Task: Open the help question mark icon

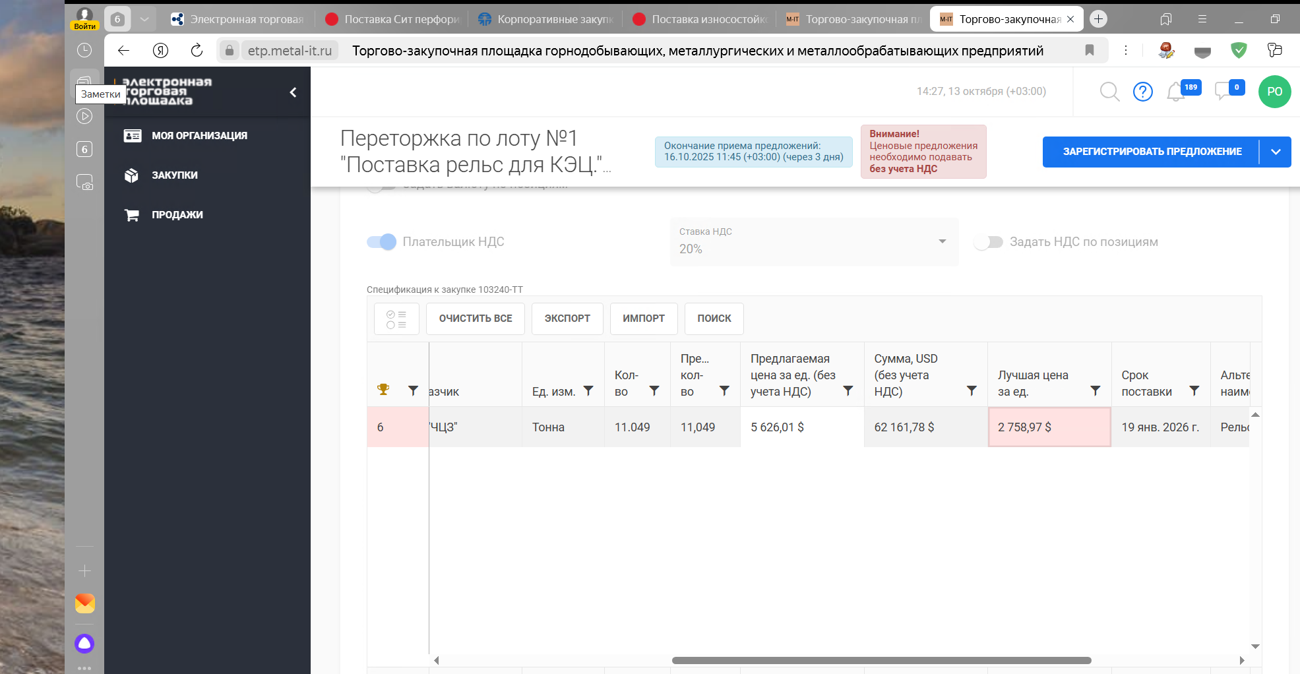Action: [x=1142, y=92]
